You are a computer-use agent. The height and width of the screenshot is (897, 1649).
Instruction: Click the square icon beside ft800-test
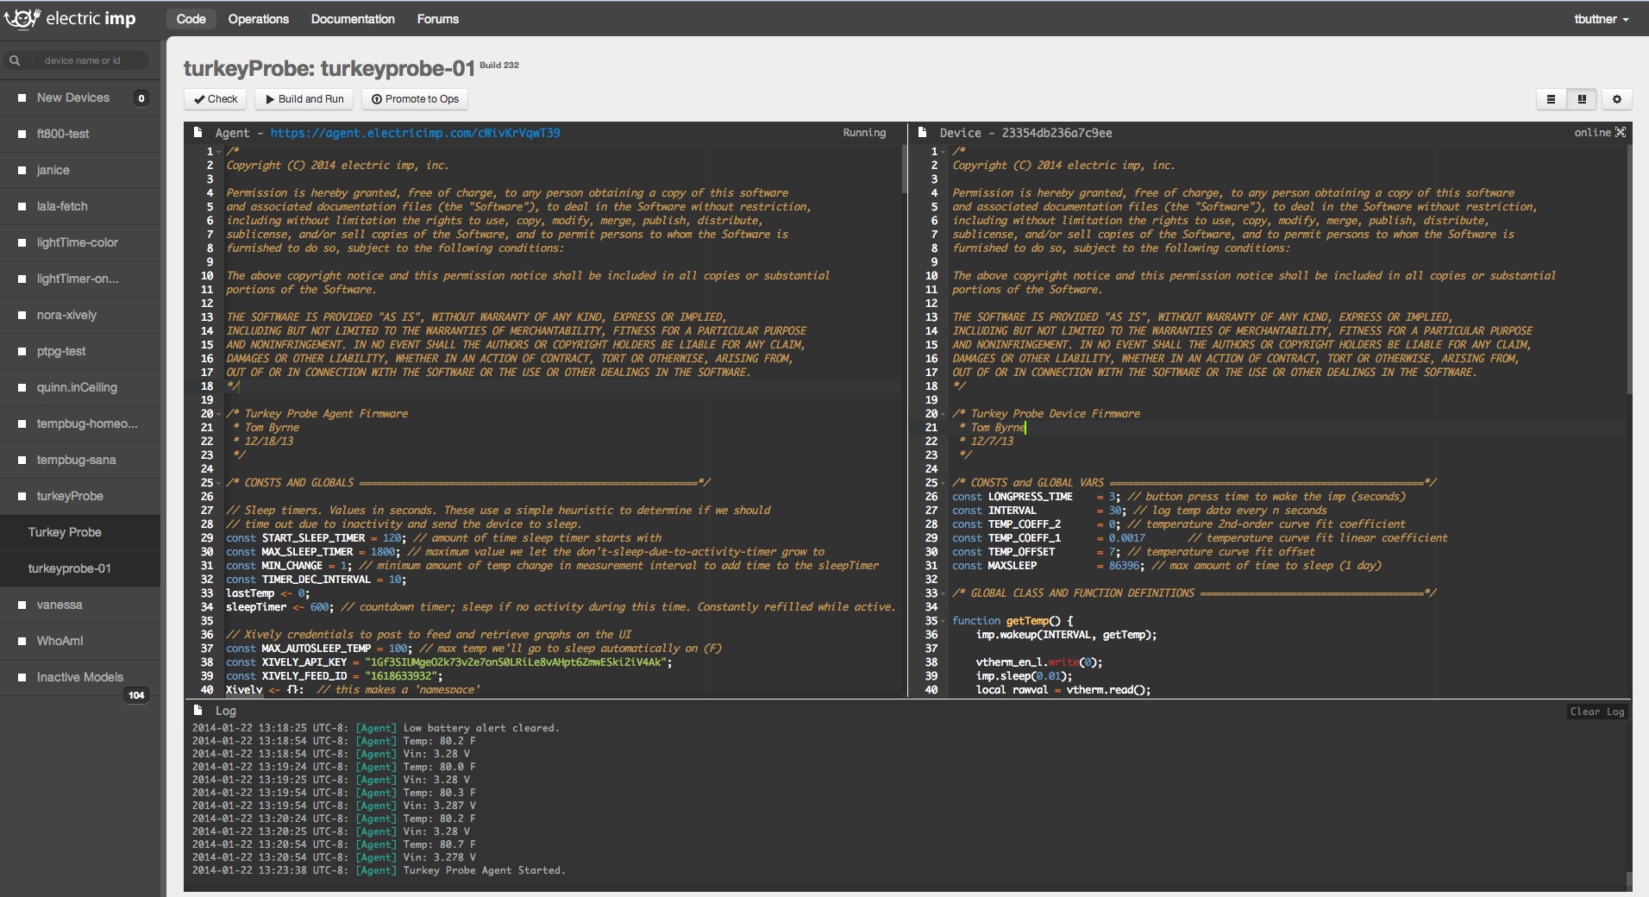click(22, 135)
